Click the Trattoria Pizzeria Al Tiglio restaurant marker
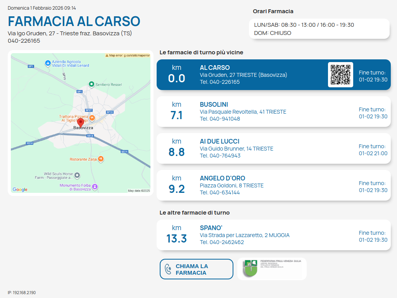 tap(92, 117)
